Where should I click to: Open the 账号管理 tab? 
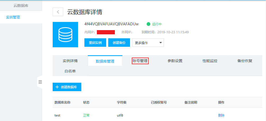coord(140,61)
